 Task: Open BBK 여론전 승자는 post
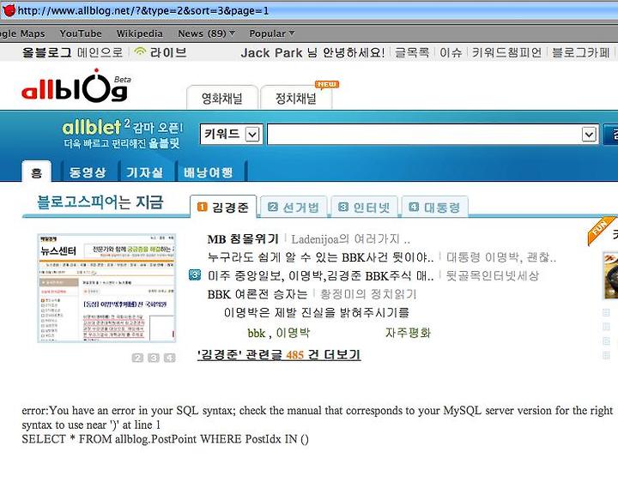pos(257,293)
